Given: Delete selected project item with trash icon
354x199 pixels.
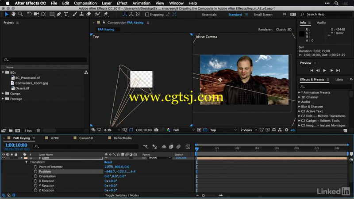Looking at the screenshot, I should coord(38,130).
